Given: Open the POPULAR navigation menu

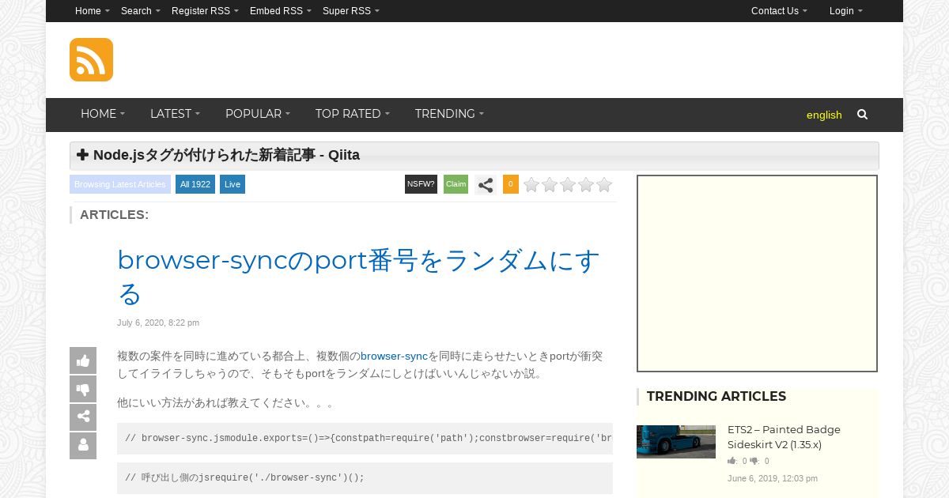Looking at the screenshot, I should point(258,114).
